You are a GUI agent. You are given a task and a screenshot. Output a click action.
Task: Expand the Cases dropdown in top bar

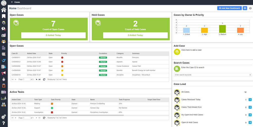(x=12, y=2)
